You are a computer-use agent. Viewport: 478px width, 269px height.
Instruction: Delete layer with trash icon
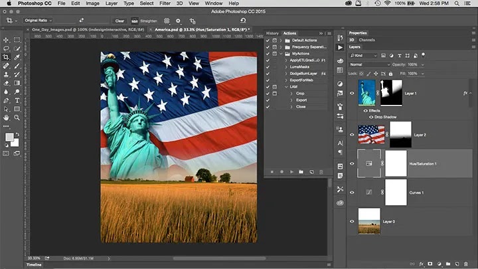tap(466, 264)
